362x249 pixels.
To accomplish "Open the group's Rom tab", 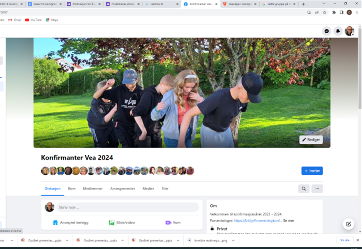I will (72, 189).
